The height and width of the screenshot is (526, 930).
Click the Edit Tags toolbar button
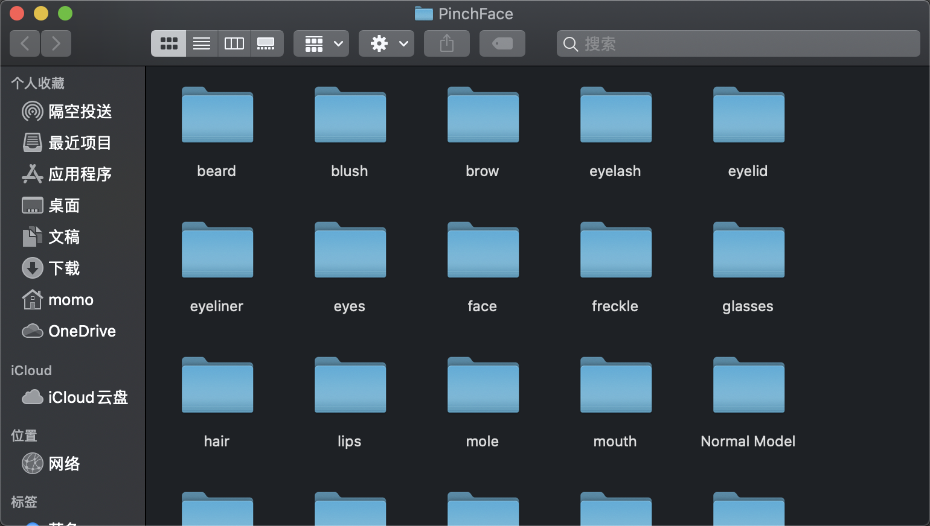pos(502,43)
